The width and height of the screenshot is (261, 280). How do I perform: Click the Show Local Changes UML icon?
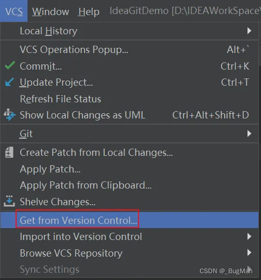9,114
